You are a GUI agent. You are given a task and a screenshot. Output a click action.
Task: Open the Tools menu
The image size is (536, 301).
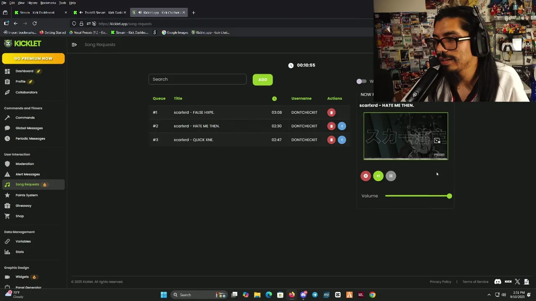click(x=62, y=3)
